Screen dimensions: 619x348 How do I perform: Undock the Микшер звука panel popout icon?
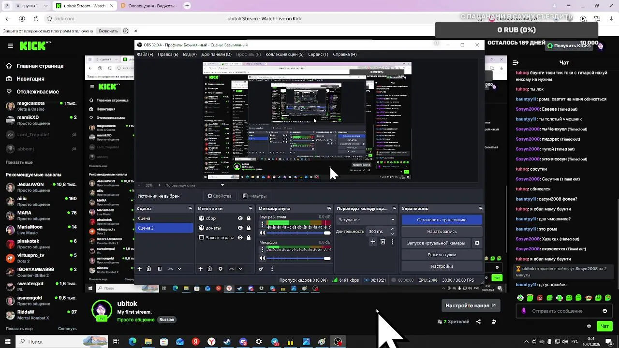329,209
